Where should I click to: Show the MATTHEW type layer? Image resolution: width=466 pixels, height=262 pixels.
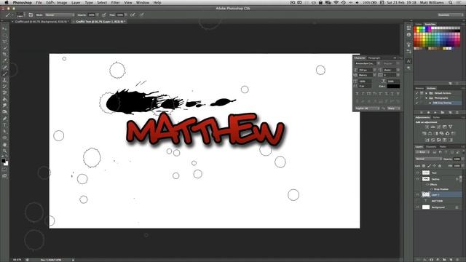point(417,201)
